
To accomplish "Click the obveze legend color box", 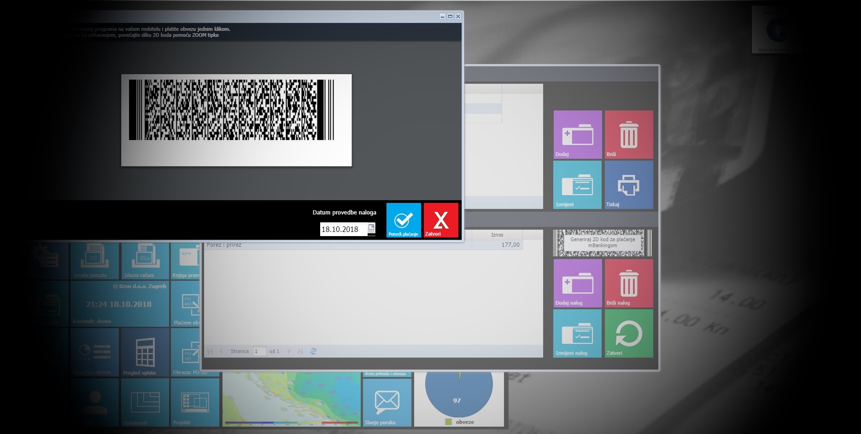I will (x=448, y=422).
